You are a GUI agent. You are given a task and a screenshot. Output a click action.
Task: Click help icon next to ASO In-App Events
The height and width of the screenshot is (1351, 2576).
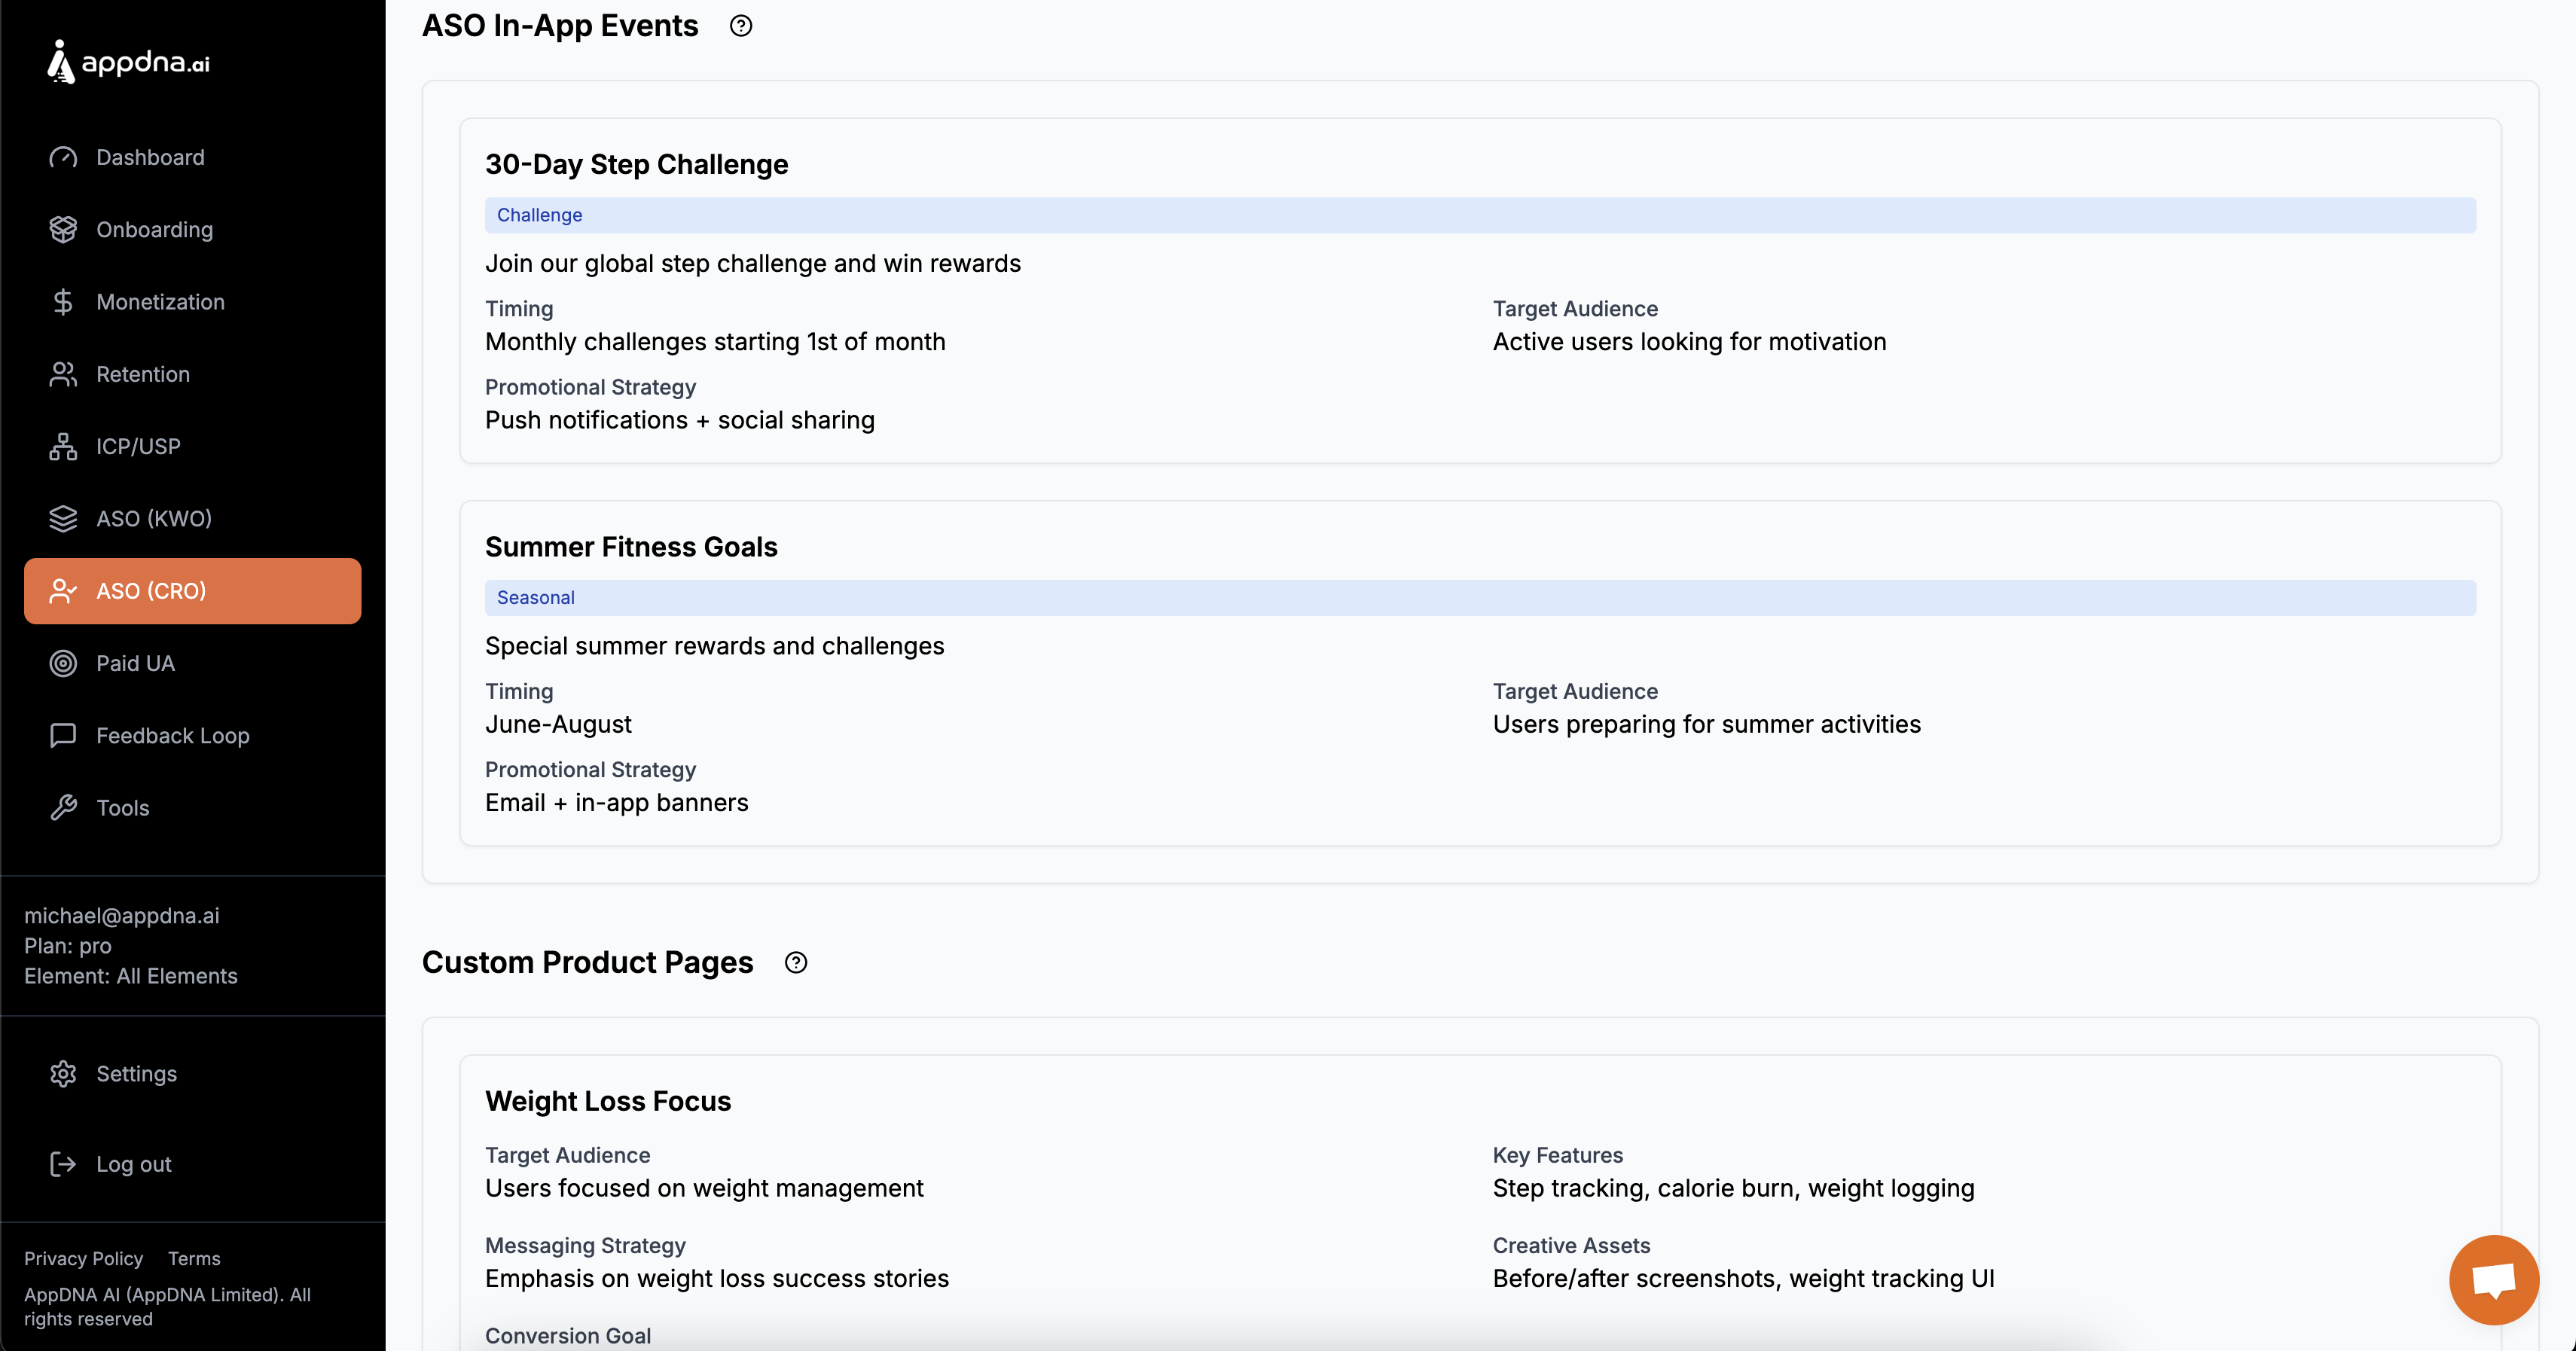[x=741, y=26]
